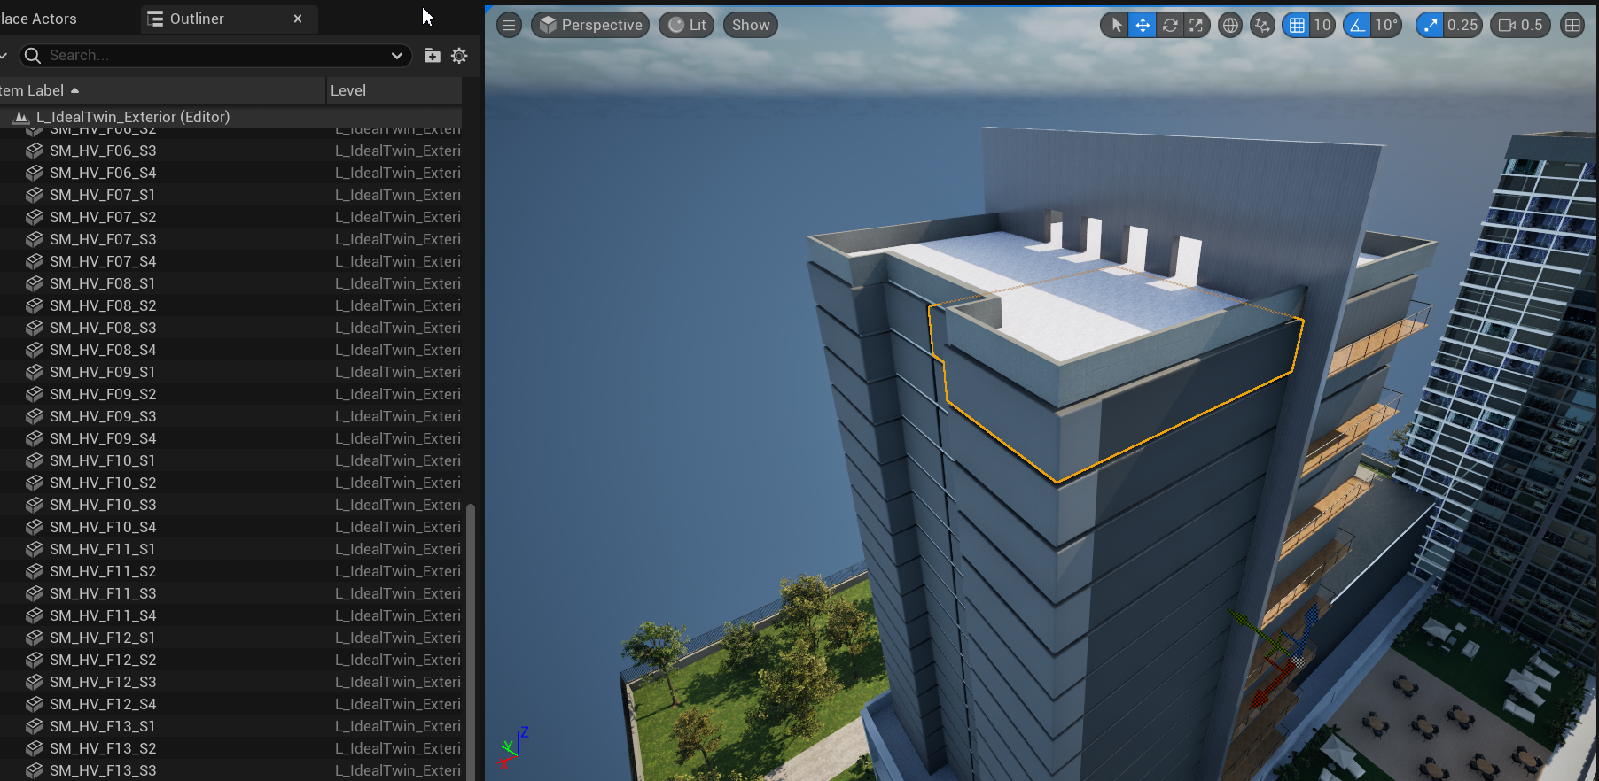Toggle scale snapping

(x=1430, y=25)
